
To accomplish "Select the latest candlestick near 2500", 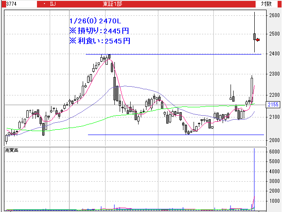I will pyautogui.click(x=254, y=37).
